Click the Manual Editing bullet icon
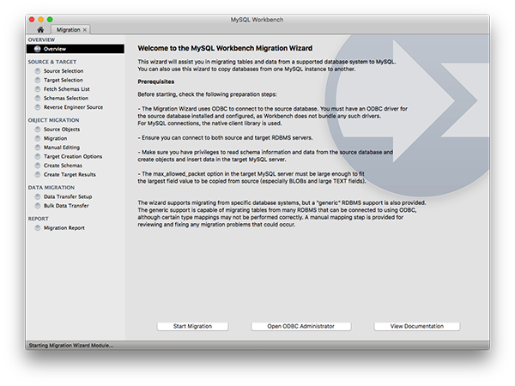Screen dimensions: 515x386 click(38, 148)
